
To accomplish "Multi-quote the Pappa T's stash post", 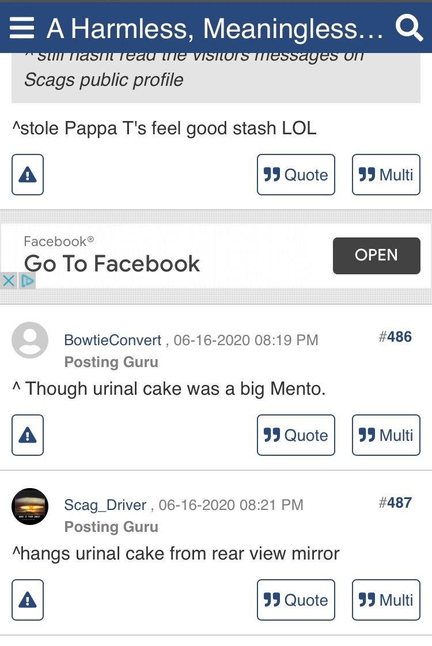I will click(386, 175).
